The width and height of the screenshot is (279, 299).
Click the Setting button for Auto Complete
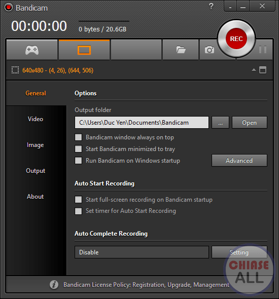(x=239, y=252)
